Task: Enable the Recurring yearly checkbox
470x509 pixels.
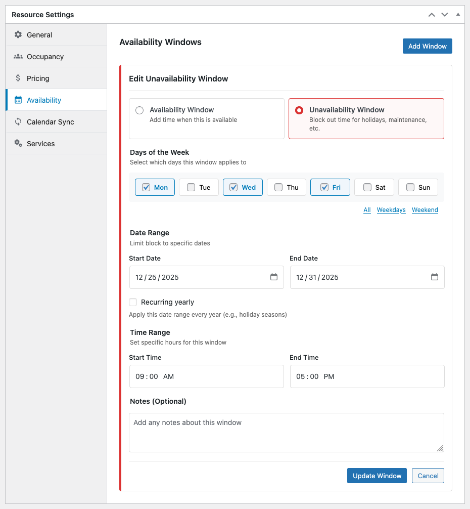Action: 133,302
